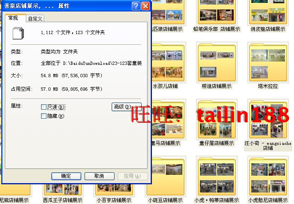The height and width of the screenshot is (204, 294).
Task: Select the 塔米拉拉 folder icon
Action: 268,62
